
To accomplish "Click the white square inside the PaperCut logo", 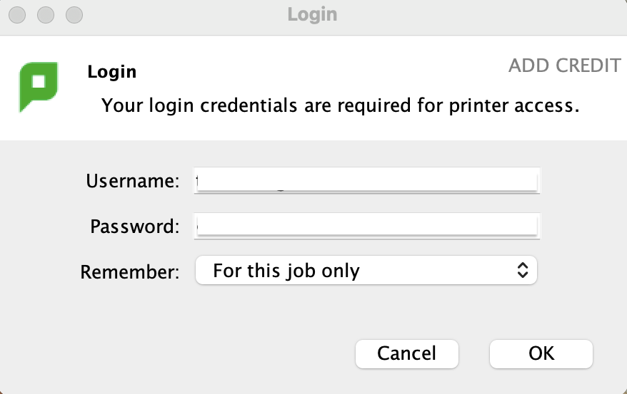I will [39, 82].
